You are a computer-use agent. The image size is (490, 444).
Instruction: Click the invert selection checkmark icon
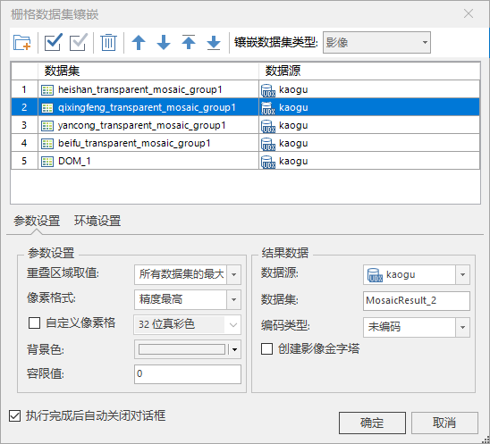click(x=79, y=42)
